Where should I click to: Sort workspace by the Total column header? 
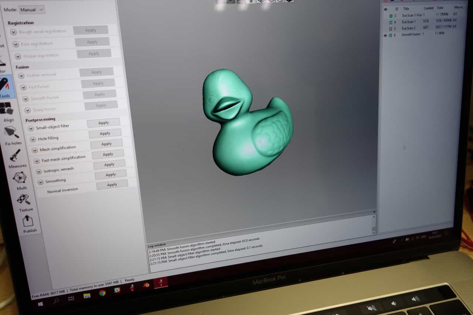pos(440,8)
